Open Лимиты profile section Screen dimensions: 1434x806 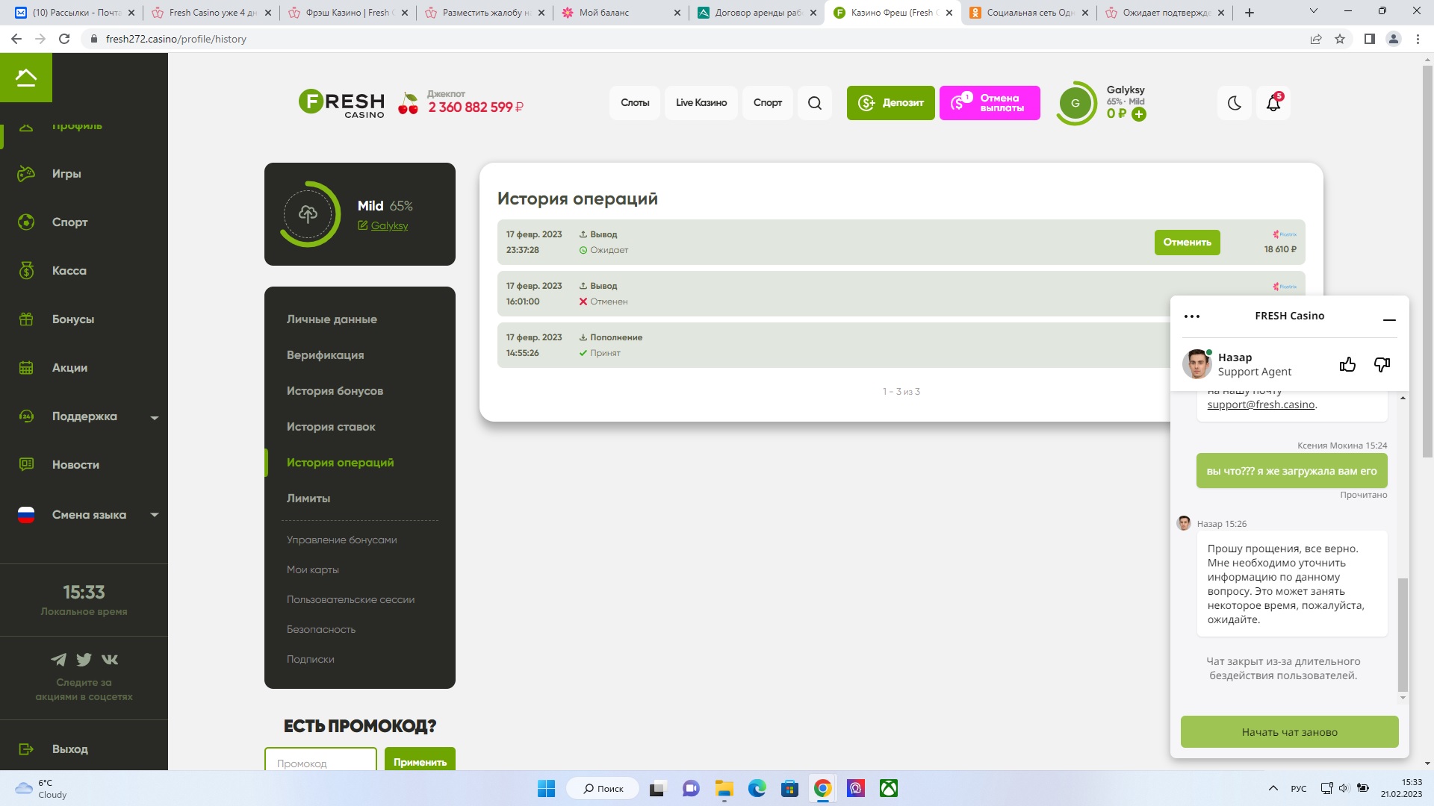(308, 499)
